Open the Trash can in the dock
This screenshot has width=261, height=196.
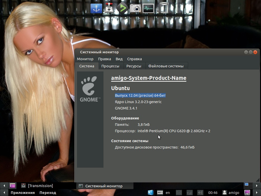click(164, 8)
